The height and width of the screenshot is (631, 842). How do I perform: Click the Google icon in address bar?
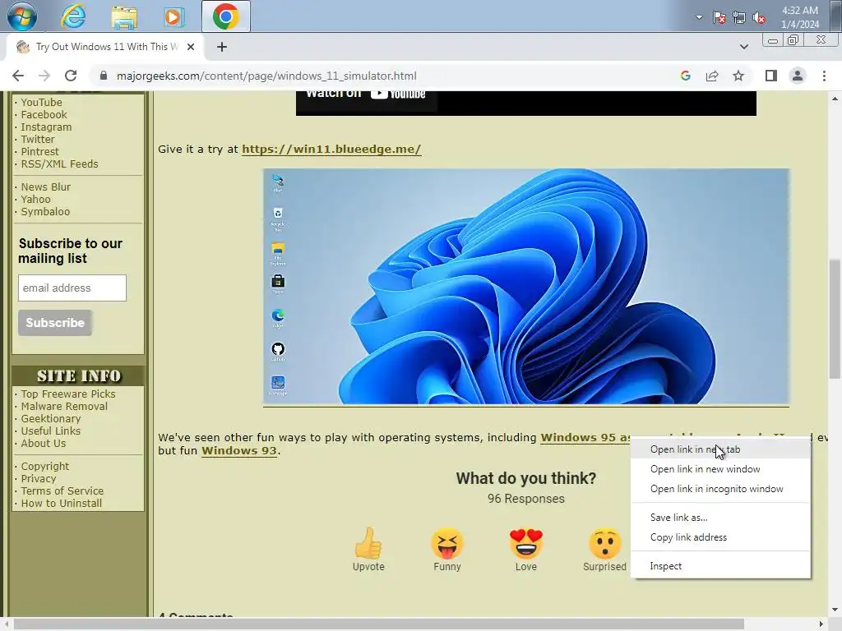pyautogui.click(x=685, y=76)
